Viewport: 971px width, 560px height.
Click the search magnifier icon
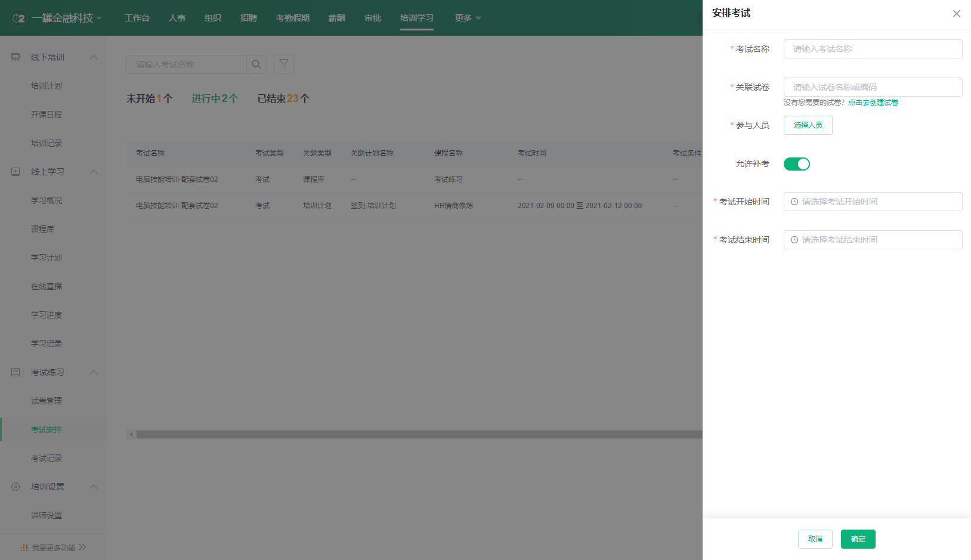(256, 64)
